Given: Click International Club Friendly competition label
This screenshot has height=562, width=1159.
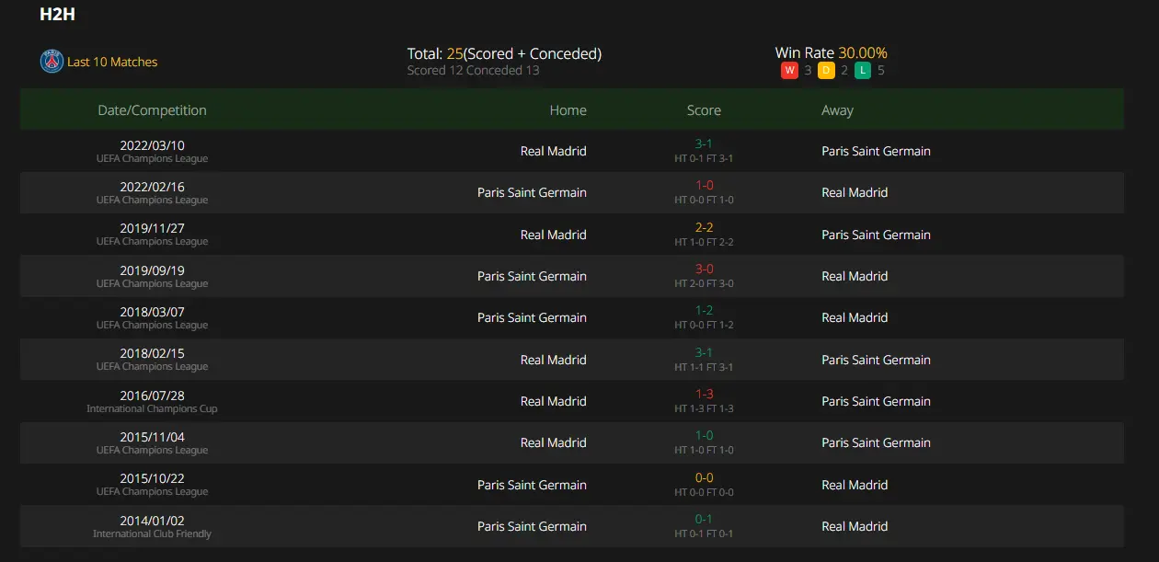Looking at the screenshot, I should click(x=152, y=533).
